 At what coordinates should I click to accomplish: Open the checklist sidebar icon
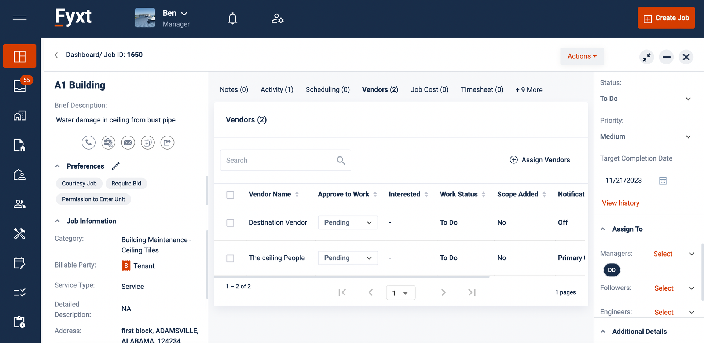coord(20,292)
